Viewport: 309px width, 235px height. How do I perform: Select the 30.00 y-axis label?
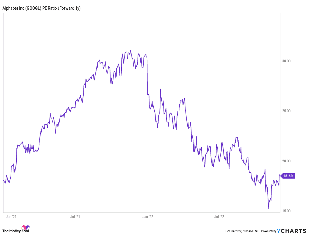(x=286, y=61)
